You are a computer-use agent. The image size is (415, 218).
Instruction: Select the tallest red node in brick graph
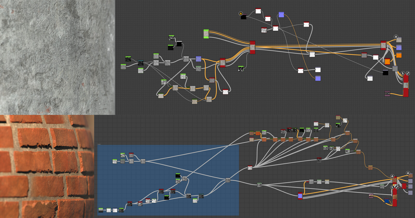pyautogui.click(x=395, y=197)
